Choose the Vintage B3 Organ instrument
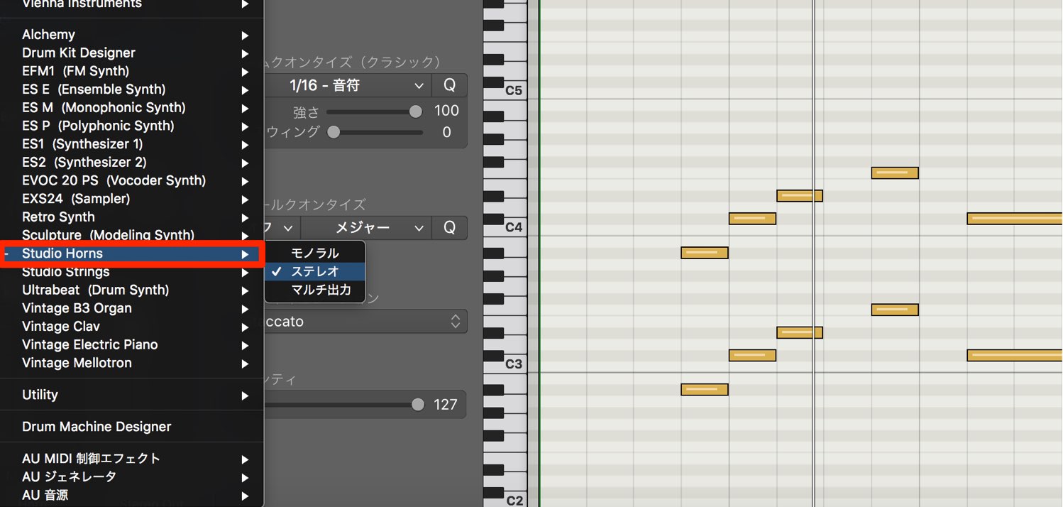This screenshot has height=507, width=1063. [x=132, y=308]
